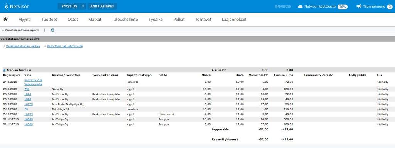Open reference link 10733

click(29, 114)
